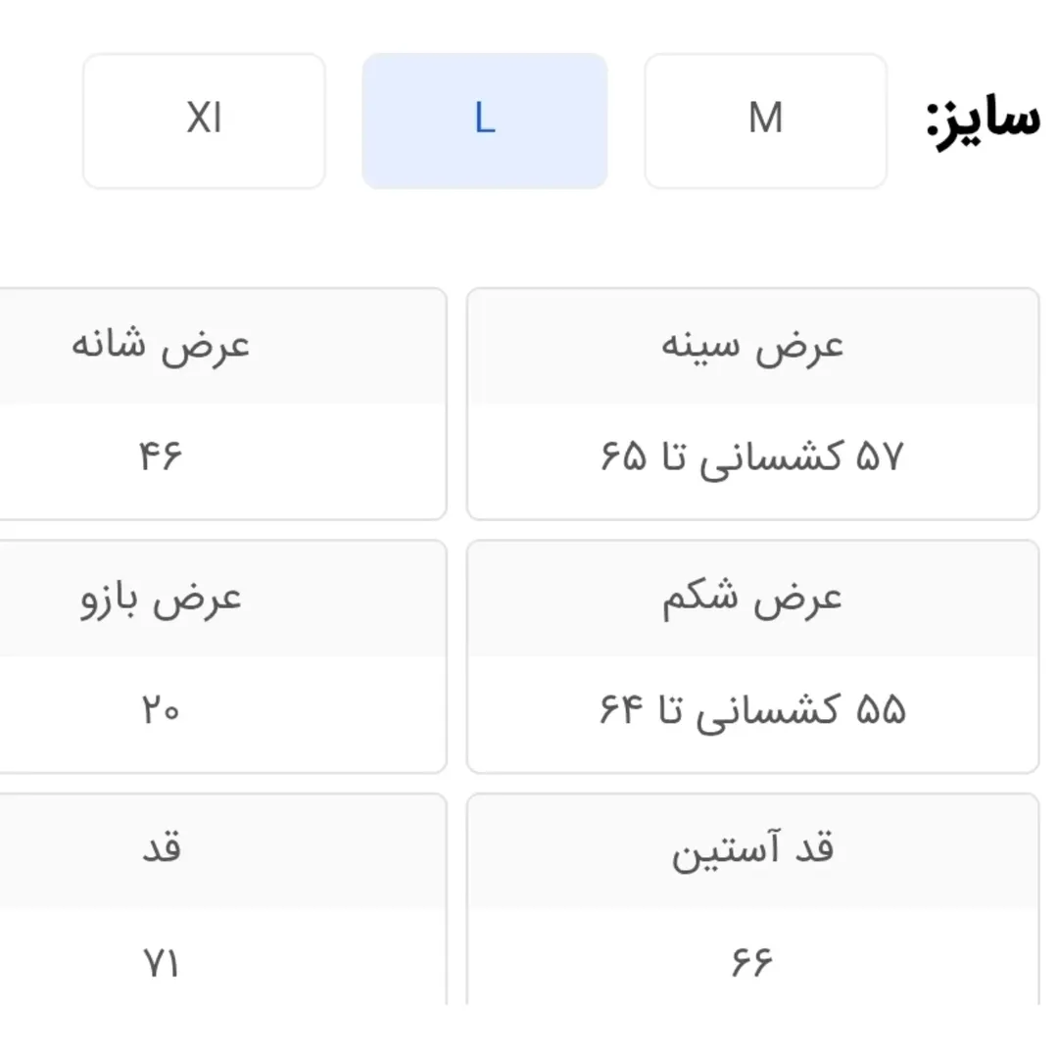Click the number ۵۷ in chest width
The image size is (1058, 1058).
[879, 457]
